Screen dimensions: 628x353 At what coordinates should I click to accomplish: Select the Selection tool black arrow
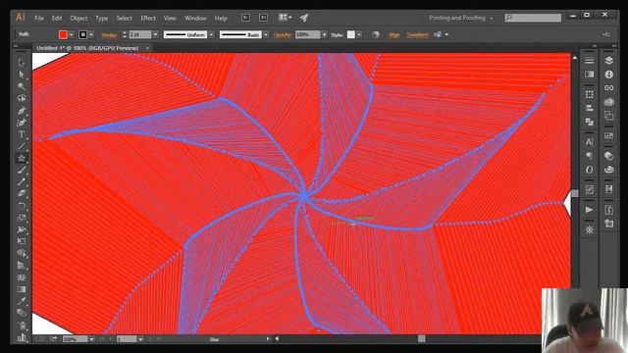pyautogui.click(x=22, y=62)
